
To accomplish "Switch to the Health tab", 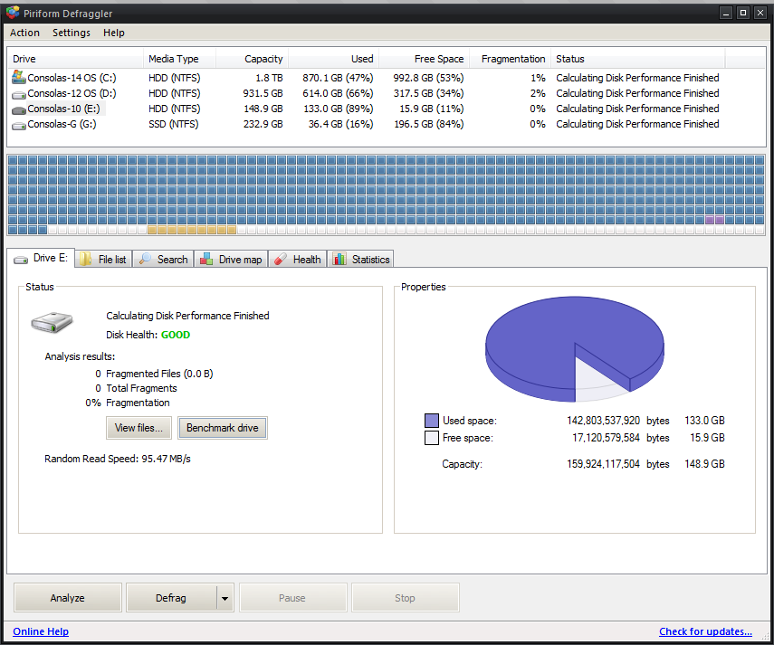I will pyautogui.click(x=298, y=260).
